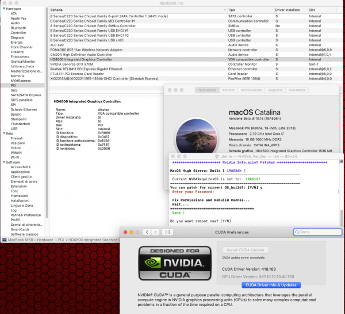This screenshot has width=345, height=314.
Task: Select RTL8411 PCI Express Card Reader row
Action: 196,74
